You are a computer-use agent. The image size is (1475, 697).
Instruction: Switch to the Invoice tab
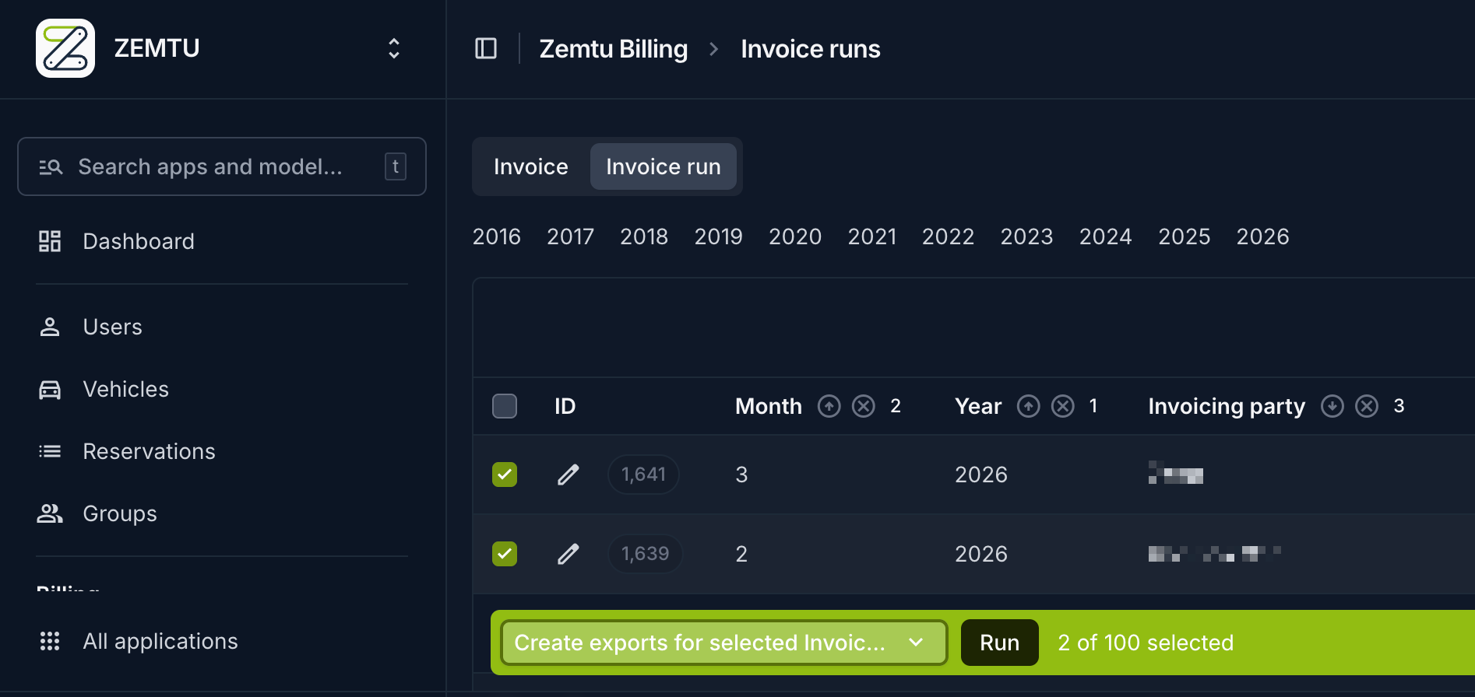(531, 166)
